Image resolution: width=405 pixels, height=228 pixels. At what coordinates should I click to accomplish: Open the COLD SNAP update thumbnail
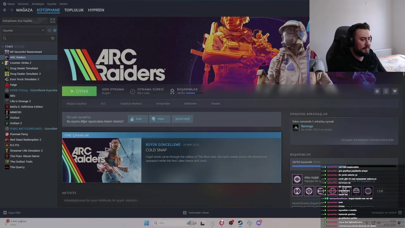pos(102,161)
